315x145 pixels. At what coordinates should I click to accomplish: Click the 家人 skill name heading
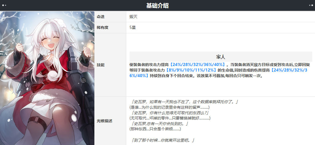click(x=221, y=57)
